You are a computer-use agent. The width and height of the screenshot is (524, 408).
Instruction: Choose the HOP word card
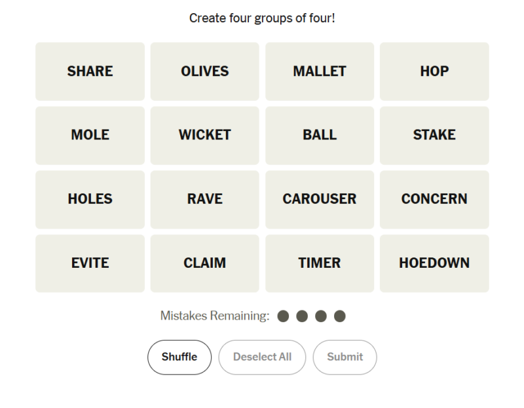[x=434, y=71]
